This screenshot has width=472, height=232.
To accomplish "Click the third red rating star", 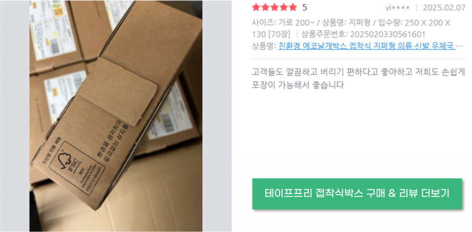I will click(274, 7).
